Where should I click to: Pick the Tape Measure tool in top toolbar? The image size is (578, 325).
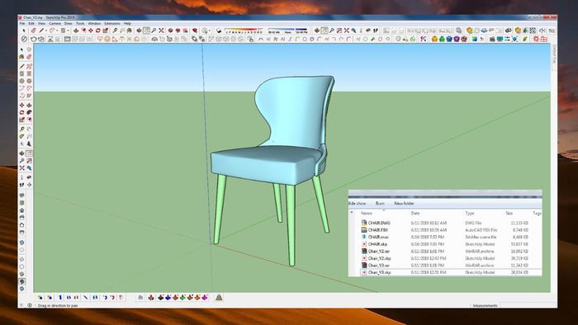click(115, 31)
